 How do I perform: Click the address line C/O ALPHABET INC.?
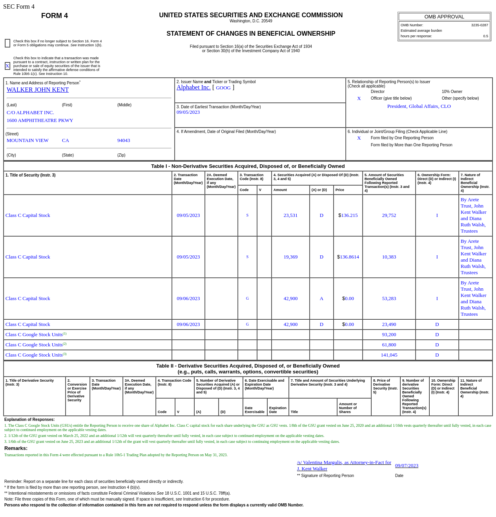pos(30,113)
